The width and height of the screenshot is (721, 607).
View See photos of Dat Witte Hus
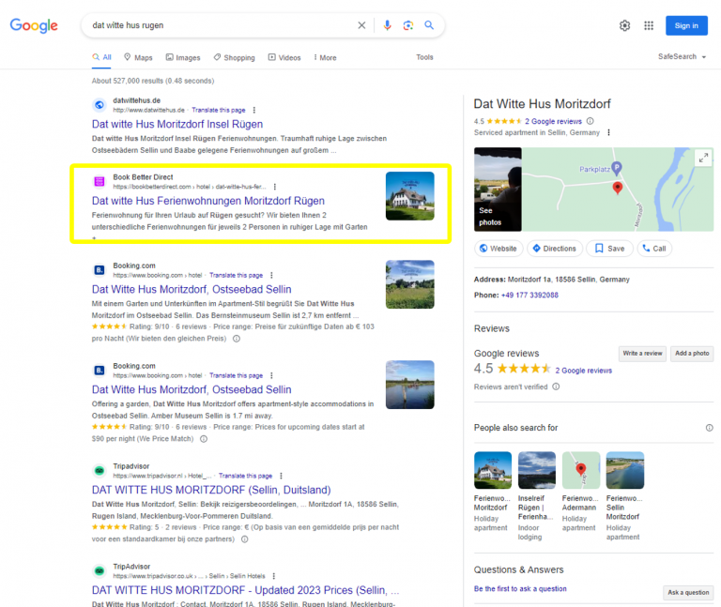click(x=498, y=190)
